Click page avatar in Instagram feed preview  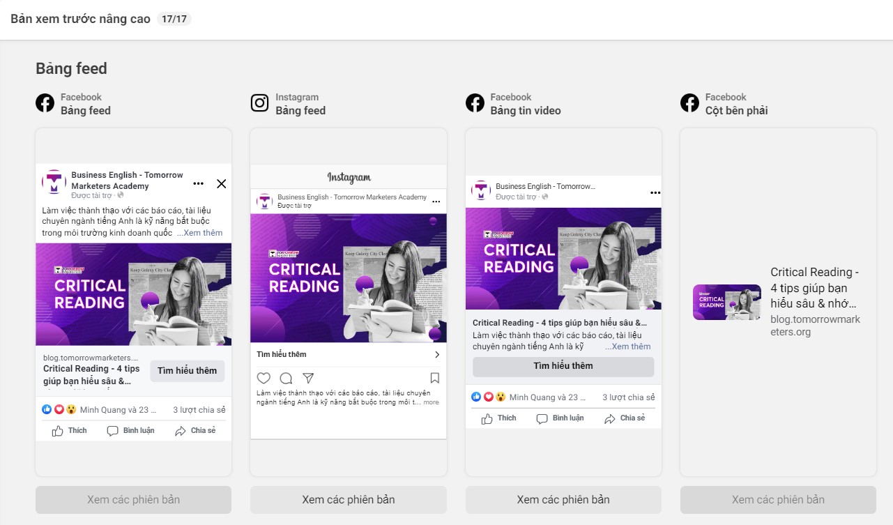pos(265,201)
